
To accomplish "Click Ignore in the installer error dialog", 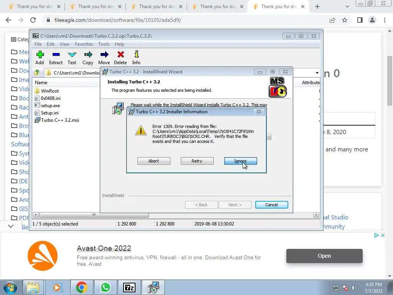I will click(240, 161).
